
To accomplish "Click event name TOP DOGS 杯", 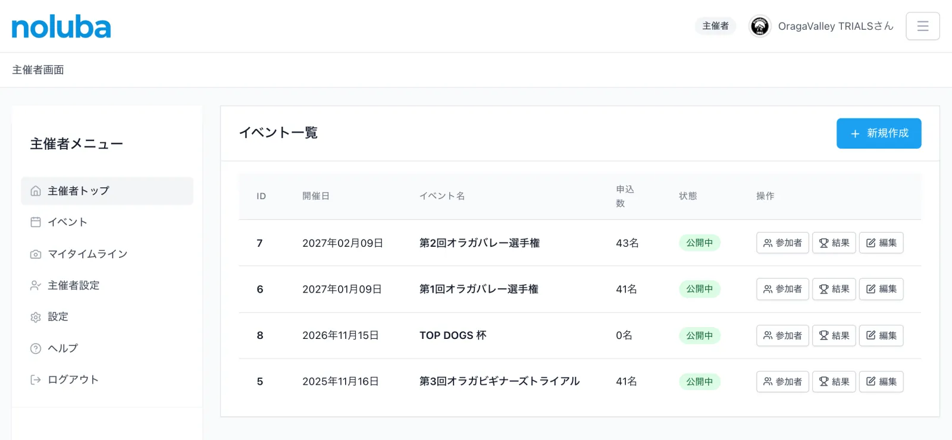I will tap(453, 335).
